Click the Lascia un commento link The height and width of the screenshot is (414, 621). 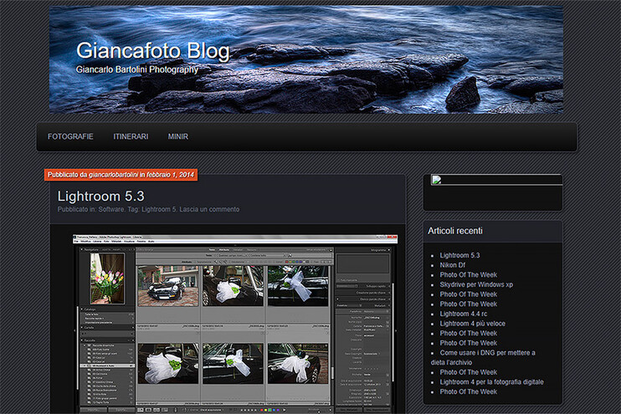coord(209,209)
